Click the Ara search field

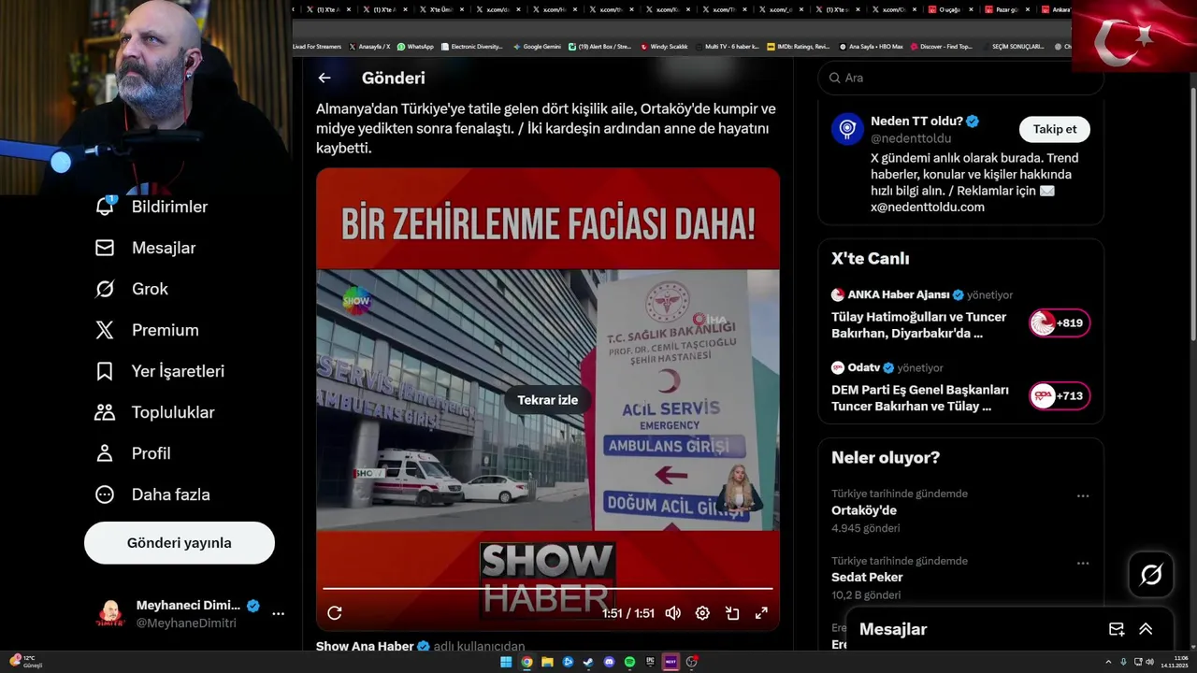click(x=960, y=78)
